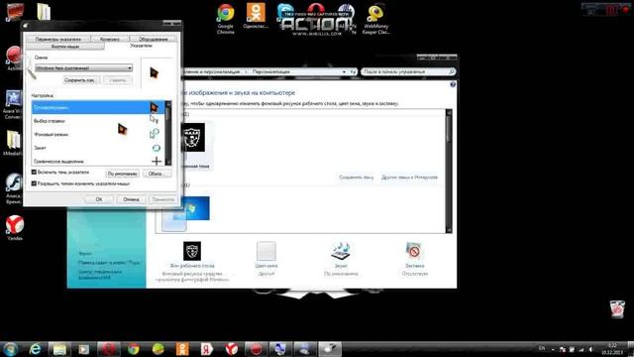Select 'Графическое выделение' pointer row
The width and height of the screenshot is (634, 357).
(x=98, y=161)
